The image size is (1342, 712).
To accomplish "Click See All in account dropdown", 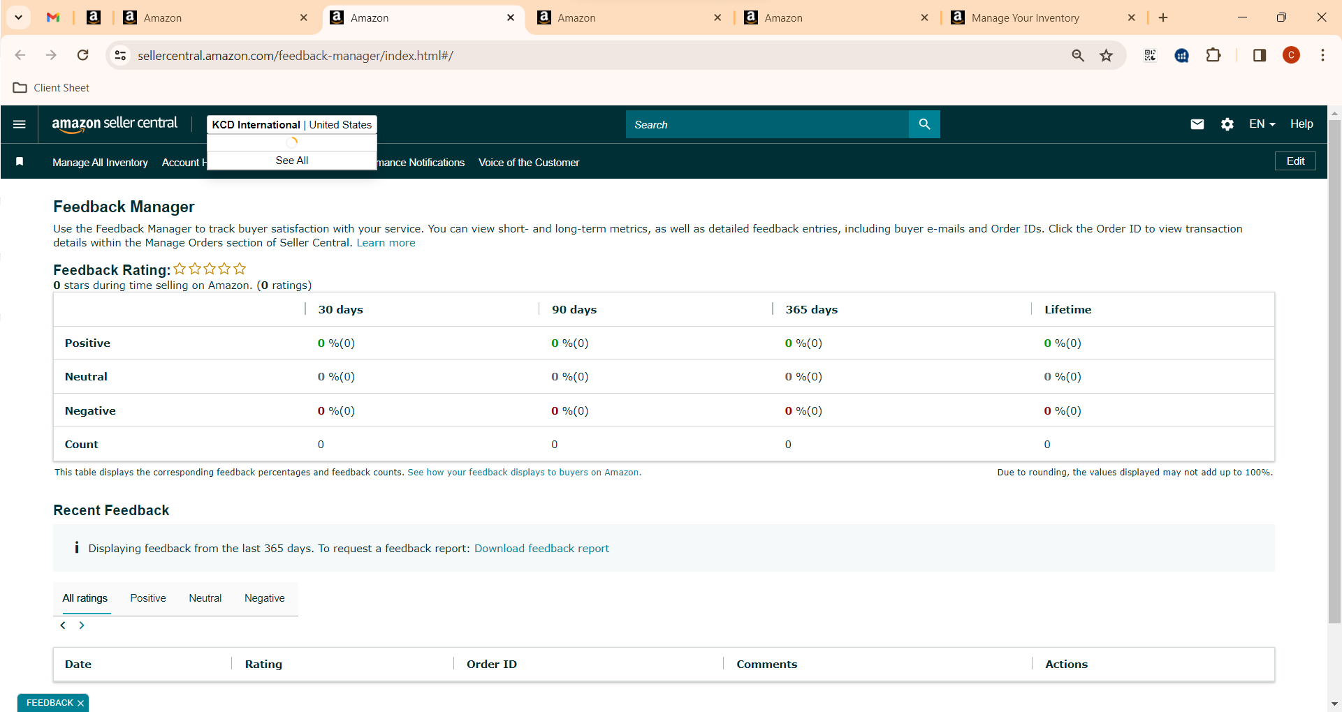I will pos(292,161).
